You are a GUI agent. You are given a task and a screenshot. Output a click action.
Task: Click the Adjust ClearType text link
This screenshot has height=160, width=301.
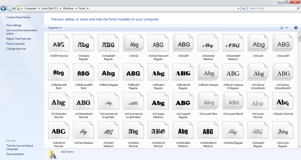(x=19, y=39)
